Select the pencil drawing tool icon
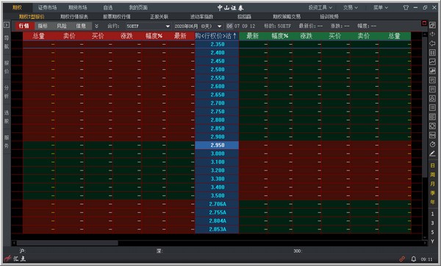 [x=432, y=154]
